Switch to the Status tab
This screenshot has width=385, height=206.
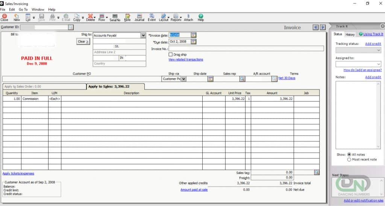tap(338, 34)
